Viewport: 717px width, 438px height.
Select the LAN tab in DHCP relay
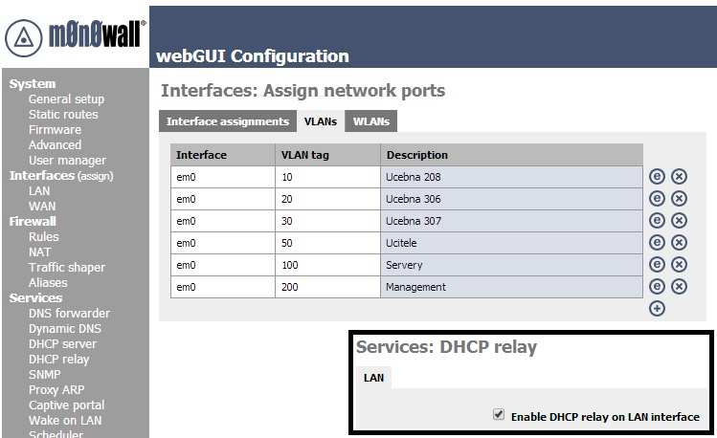click(373, 378)
